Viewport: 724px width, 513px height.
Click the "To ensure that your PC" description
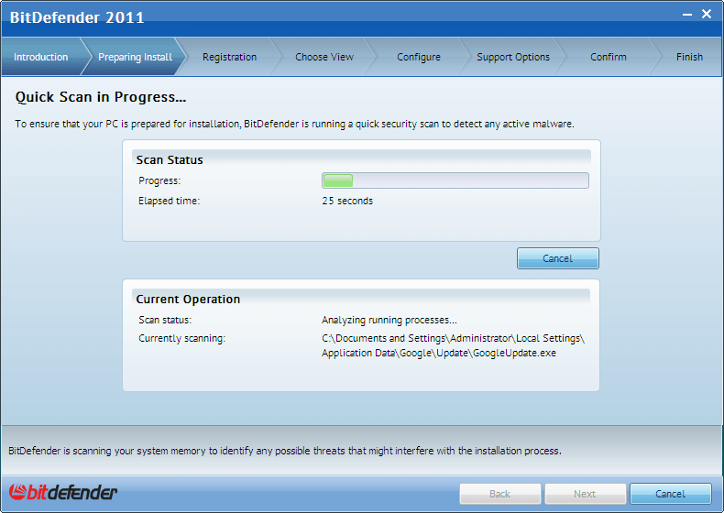[294, 124]
